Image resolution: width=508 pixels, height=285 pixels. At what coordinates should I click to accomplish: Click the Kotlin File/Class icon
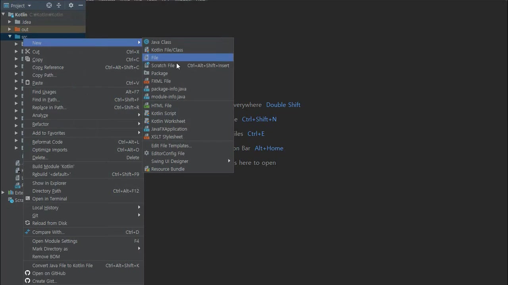(x=146, y=50)
